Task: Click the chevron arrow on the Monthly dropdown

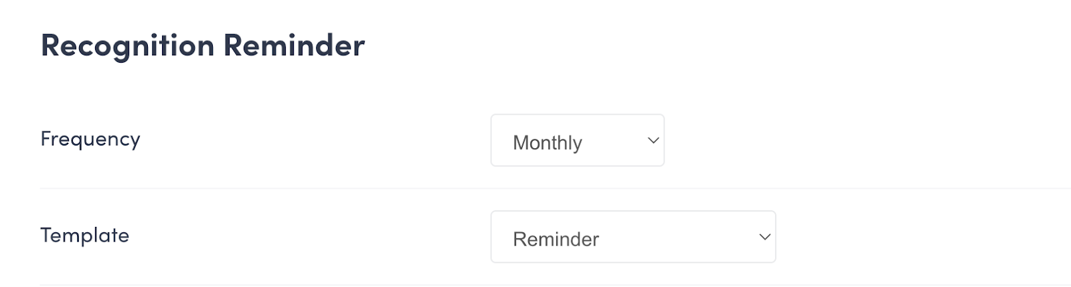Action: 653,140
